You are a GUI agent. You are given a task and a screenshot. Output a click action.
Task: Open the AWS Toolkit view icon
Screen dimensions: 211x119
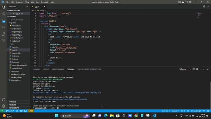pyautogui.click(x=3, y=40)
